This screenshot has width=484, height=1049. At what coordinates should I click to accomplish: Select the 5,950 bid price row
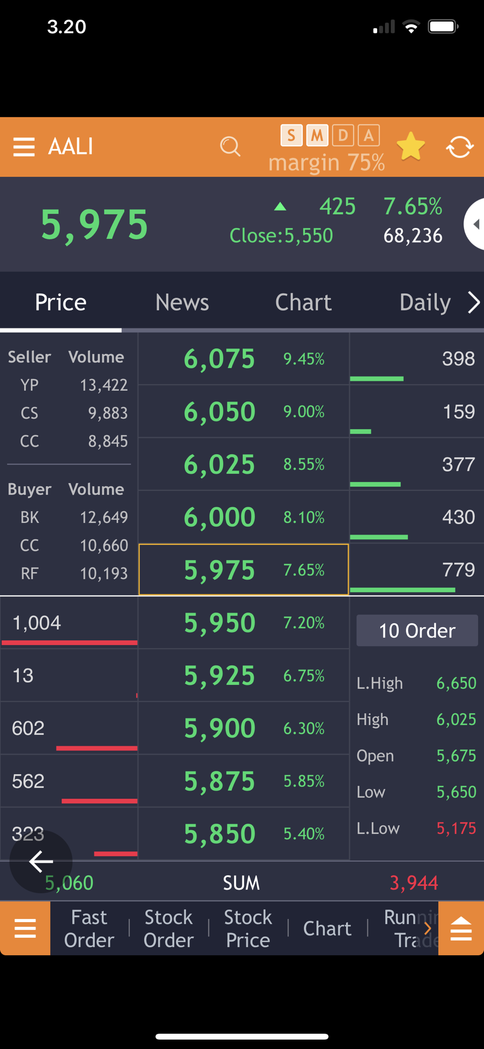point(244,623)
